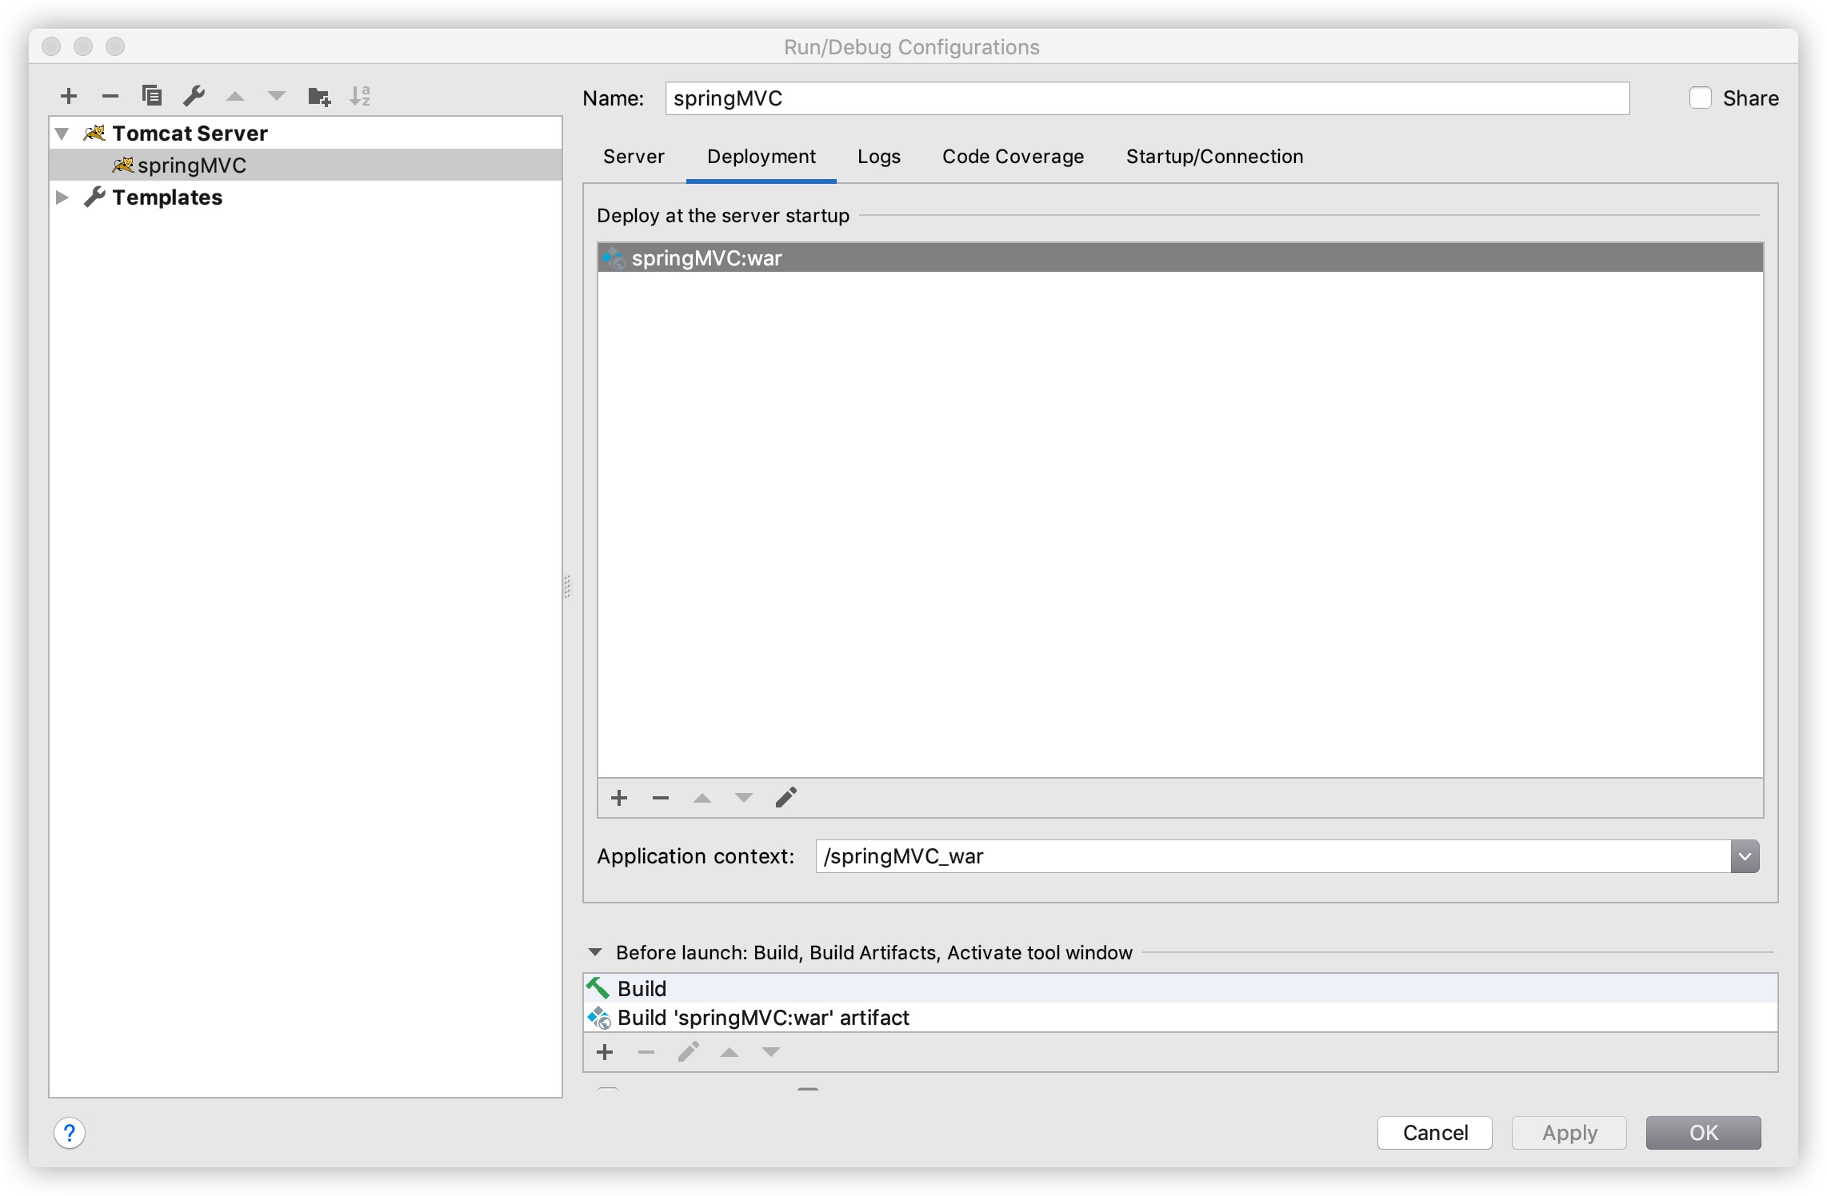
Task: Add a before launch task
Action: pos(605,1052)
